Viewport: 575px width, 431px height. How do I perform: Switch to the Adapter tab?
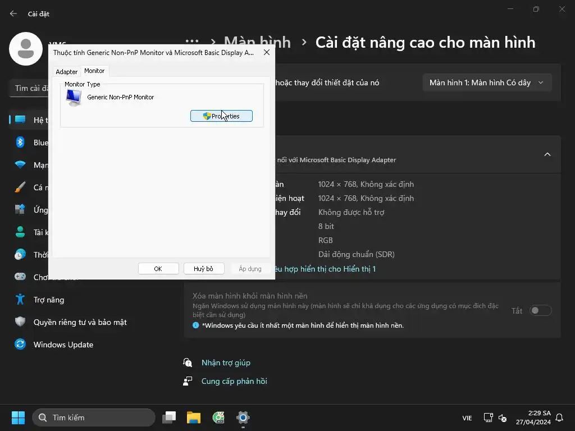[x=66, y=72]
